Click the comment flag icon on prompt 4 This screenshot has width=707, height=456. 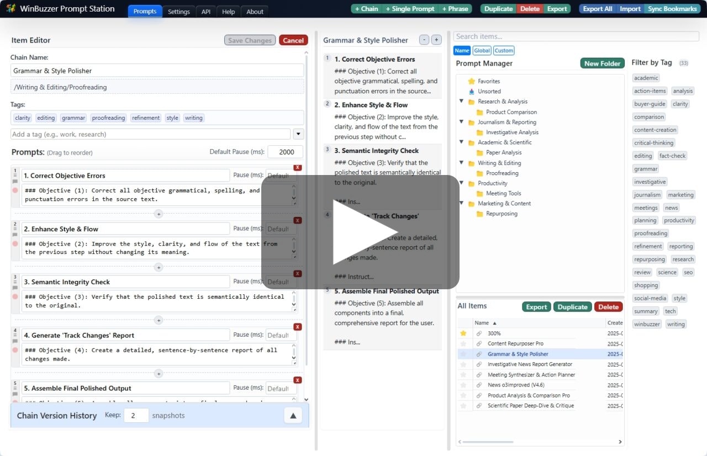tap(15, 341)
